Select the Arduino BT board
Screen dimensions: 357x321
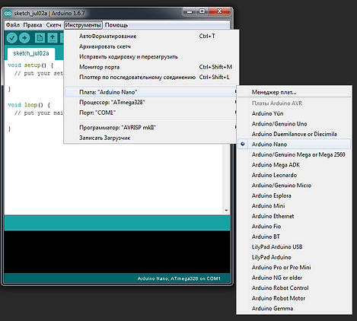click(294, 237)
